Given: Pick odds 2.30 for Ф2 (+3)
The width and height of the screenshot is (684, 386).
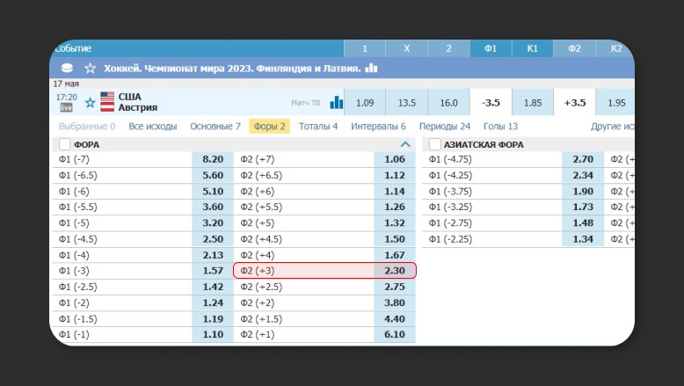Looking at the screenshot, I should (x=395, y=271).
